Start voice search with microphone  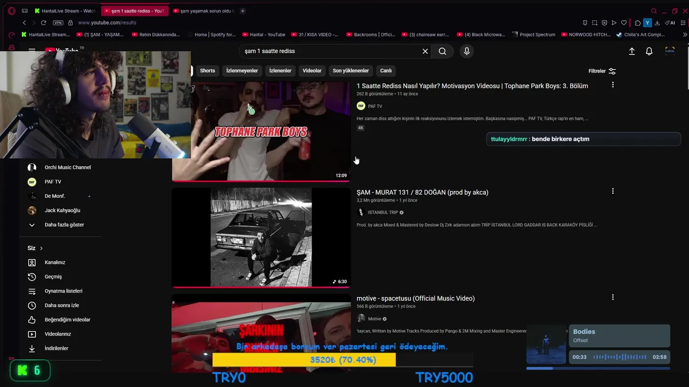[467, 51]
